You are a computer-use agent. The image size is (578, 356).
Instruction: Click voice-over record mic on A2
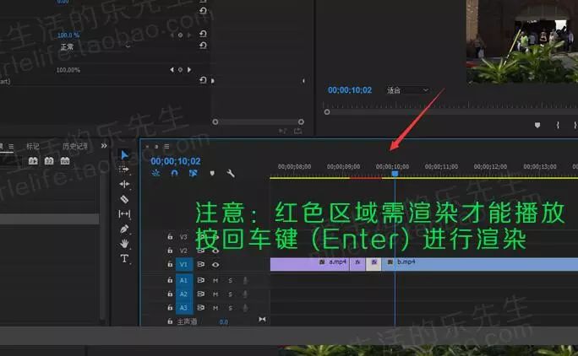point(245,294)
